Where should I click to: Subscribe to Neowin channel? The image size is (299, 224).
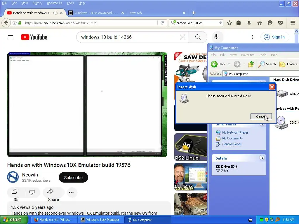click(x=73, y=178)
